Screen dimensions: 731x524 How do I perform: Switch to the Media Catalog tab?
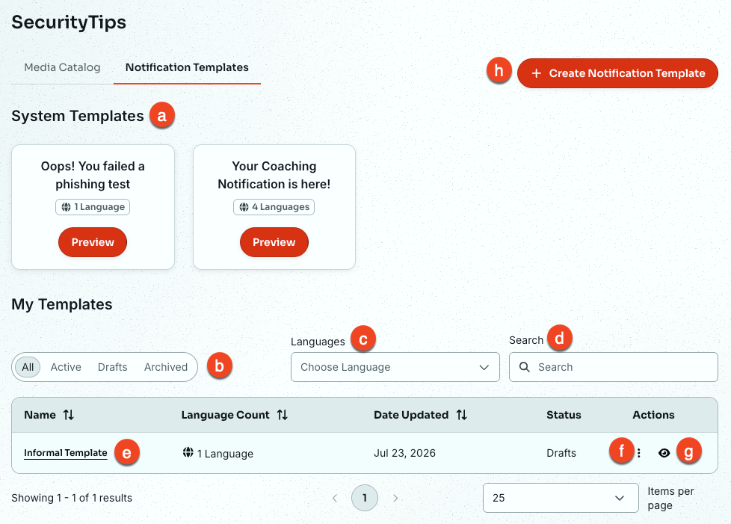62,67
